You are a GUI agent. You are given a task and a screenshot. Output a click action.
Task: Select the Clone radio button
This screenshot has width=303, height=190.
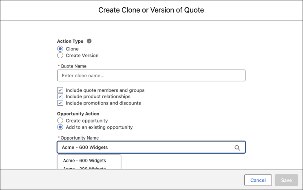tap(60, 49)
